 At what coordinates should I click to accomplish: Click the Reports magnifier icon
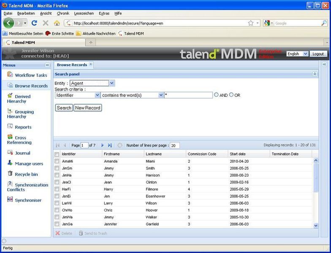(x=10, y=126)
